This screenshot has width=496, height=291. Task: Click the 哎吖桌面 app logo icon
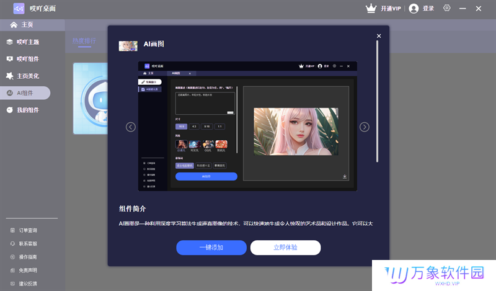tap(19, 9)
